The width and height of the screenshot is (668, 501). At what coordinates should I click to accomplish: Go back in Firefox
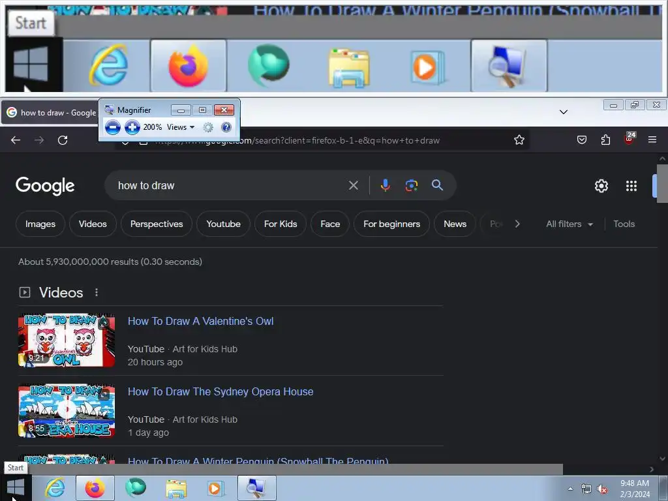pos(16,140)
